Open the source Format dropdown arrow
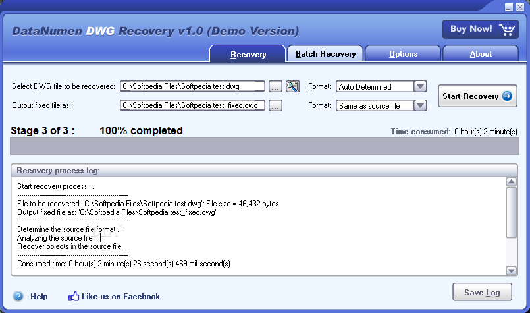The height and width of the screenshot is (313, 530). pyautogui.click(x=420, y=86)
